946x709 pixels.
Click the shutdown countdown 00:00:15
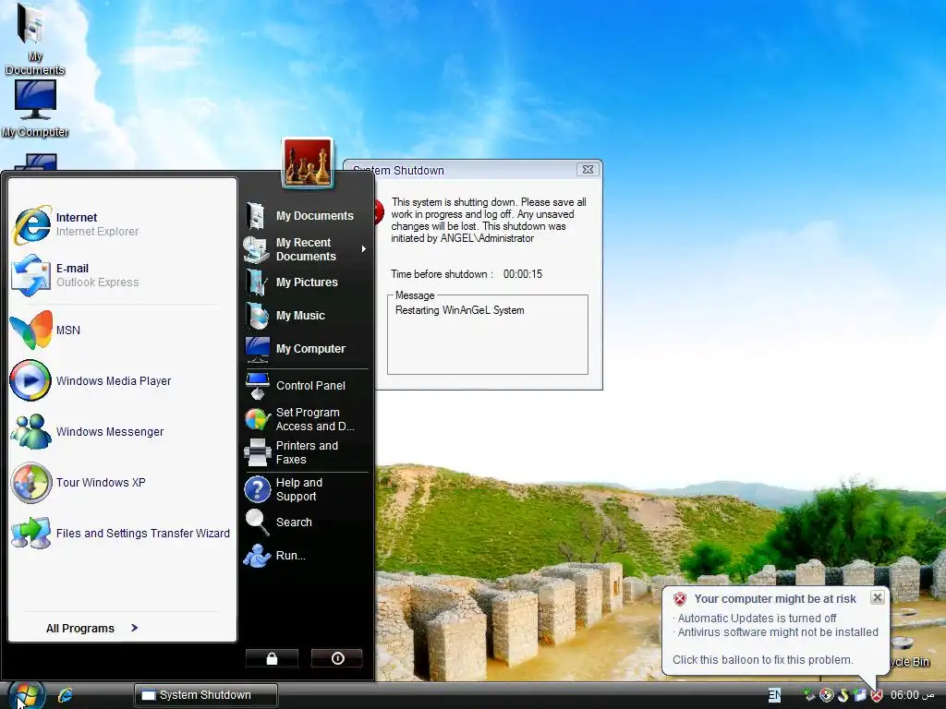click(523, 274)
